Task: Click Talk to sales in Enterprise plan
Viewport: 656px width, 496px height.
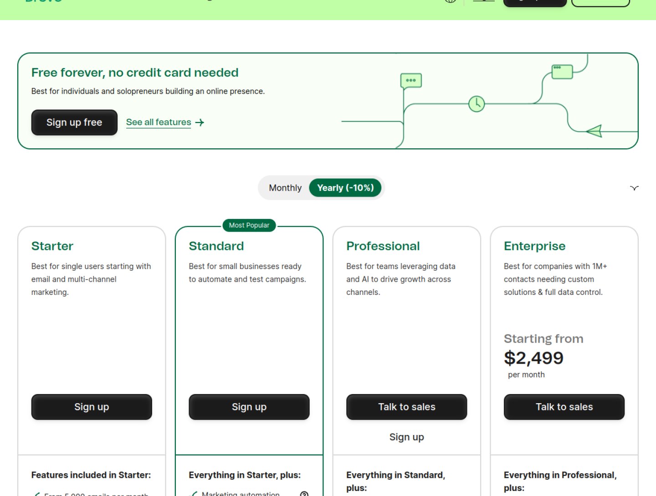Action: coord(564,407)
